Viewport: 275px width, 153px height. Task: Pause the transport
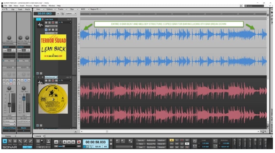[x=69, y=142]
